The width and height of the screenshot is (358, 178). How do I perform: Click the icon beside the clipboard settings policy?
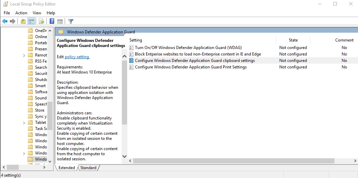point(131,61)
